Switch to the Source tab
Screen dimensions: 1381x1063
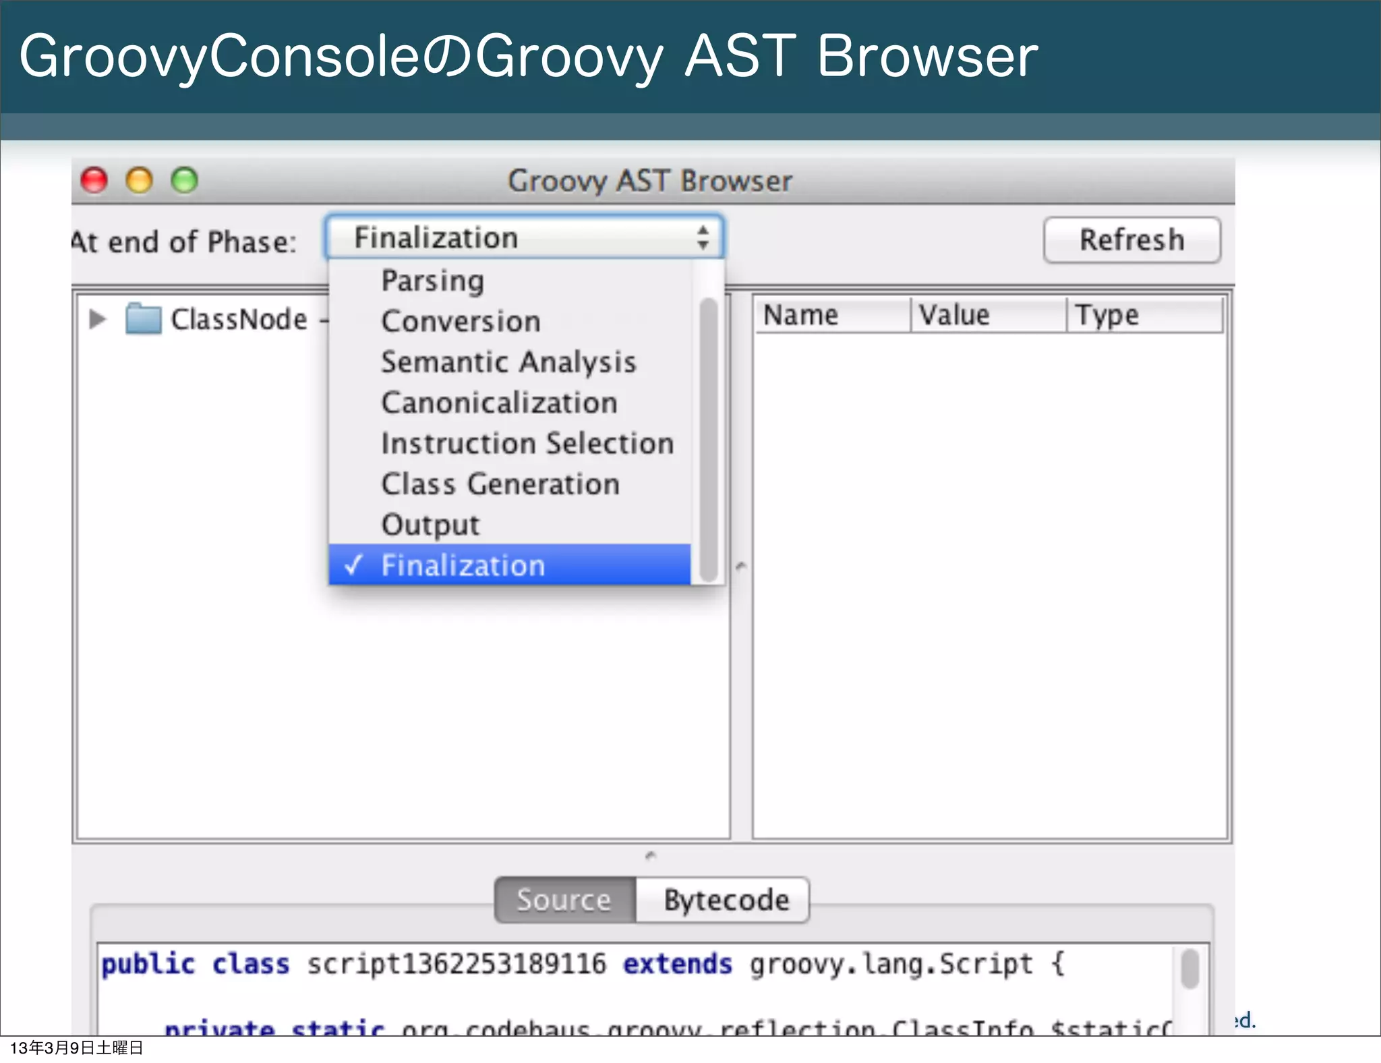click(565, 900)
